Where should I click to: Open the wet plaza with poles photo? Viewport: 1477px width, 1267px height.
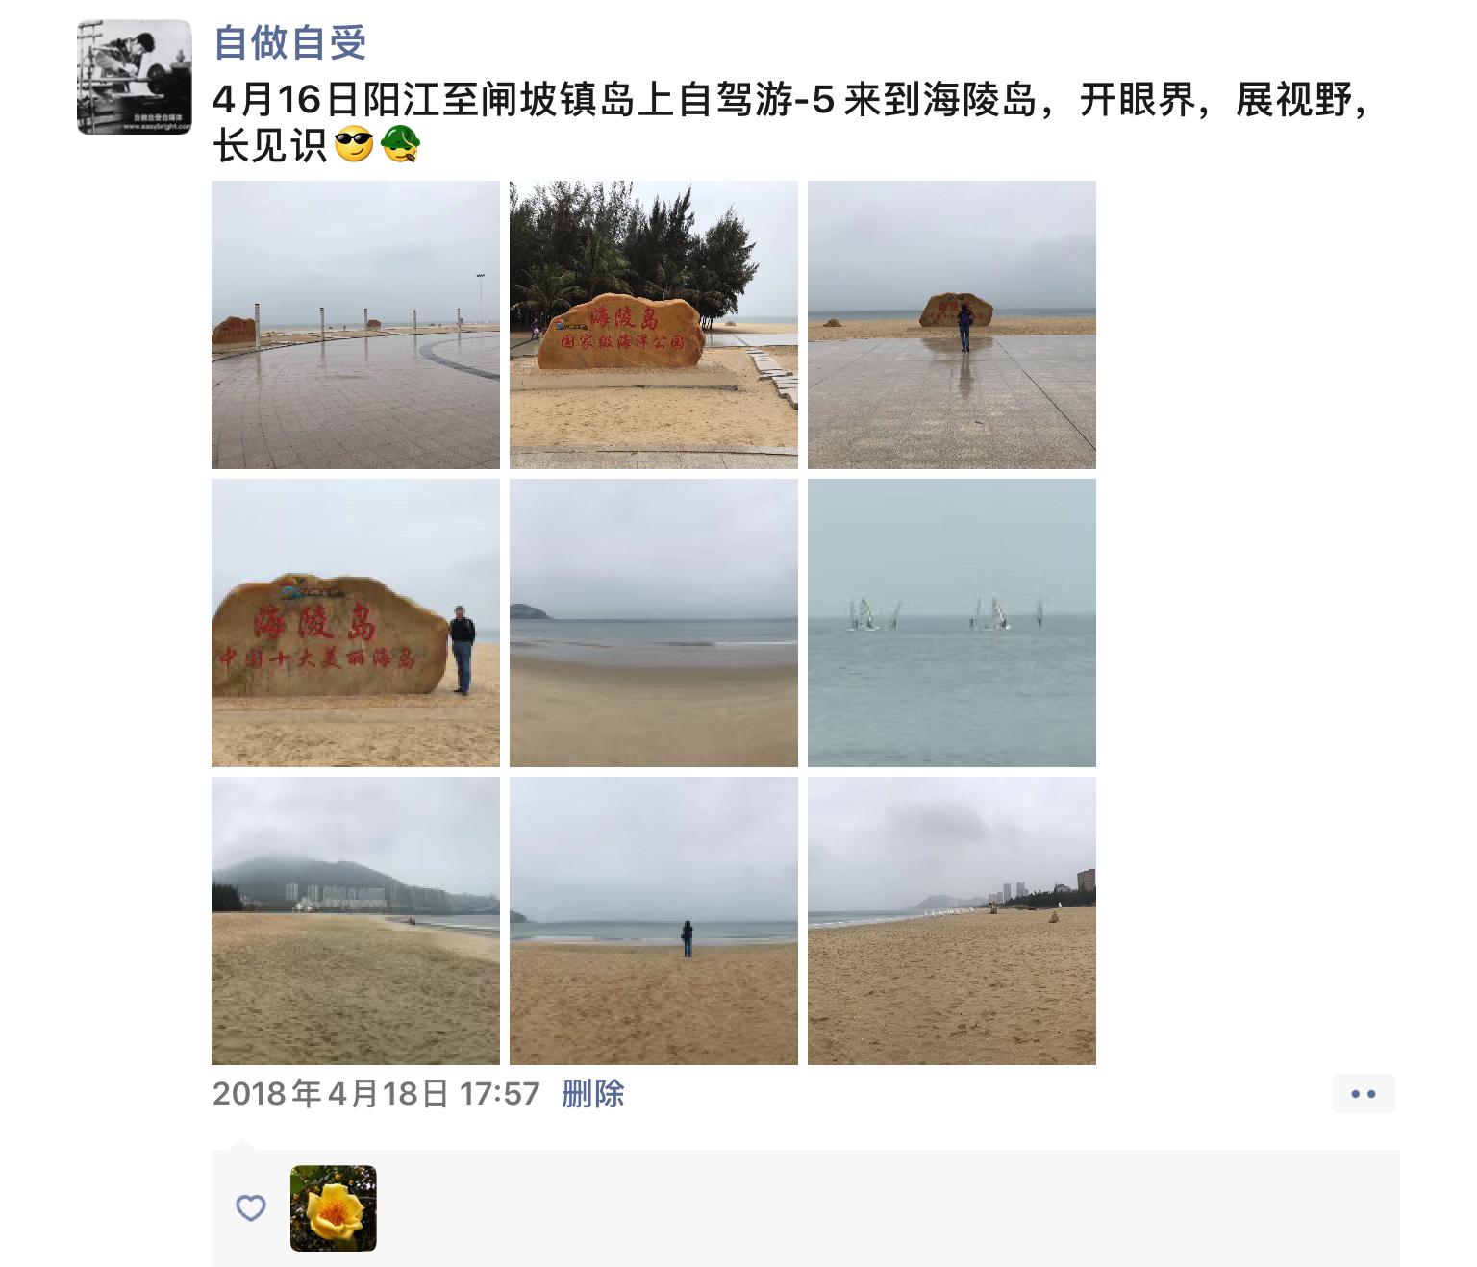point(356,325)
